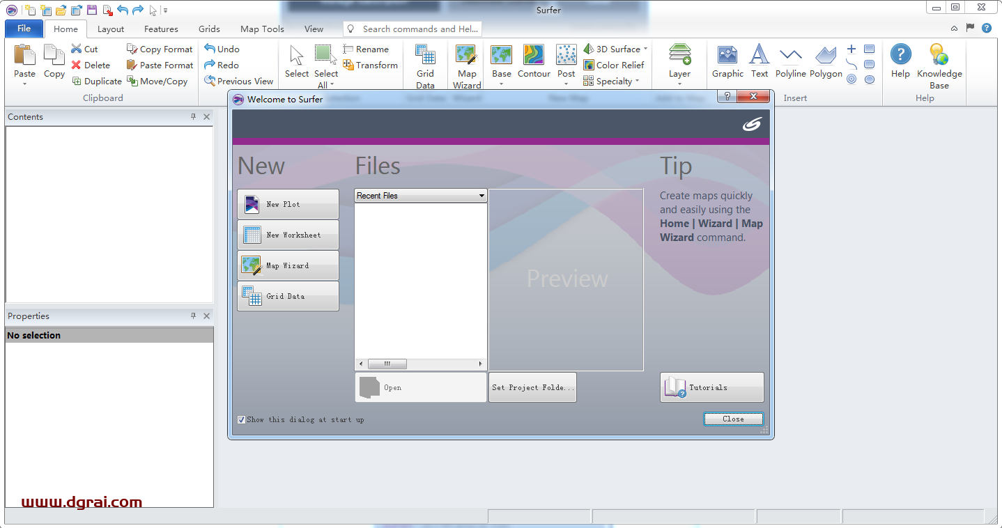Click the Paste Format command
This screenshot has width=1002, height=528.
(x=160, y=65)
